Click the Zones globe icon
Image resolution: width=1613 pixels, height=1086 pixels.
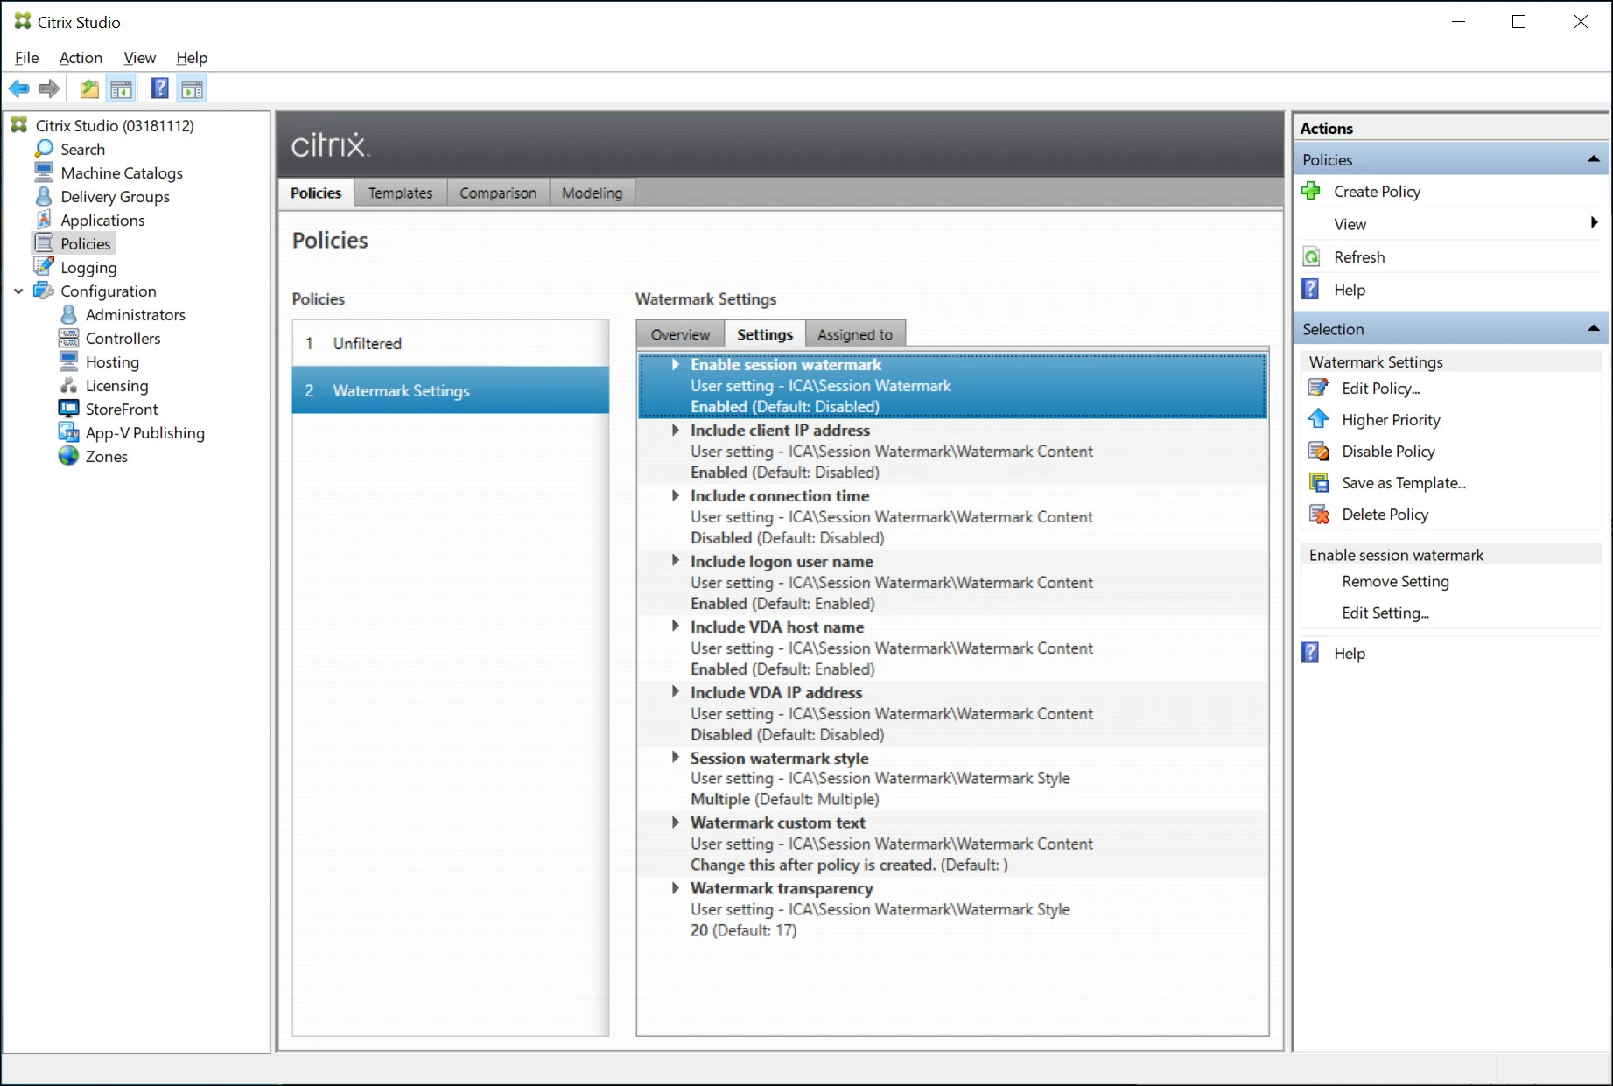tap(69, 456)
